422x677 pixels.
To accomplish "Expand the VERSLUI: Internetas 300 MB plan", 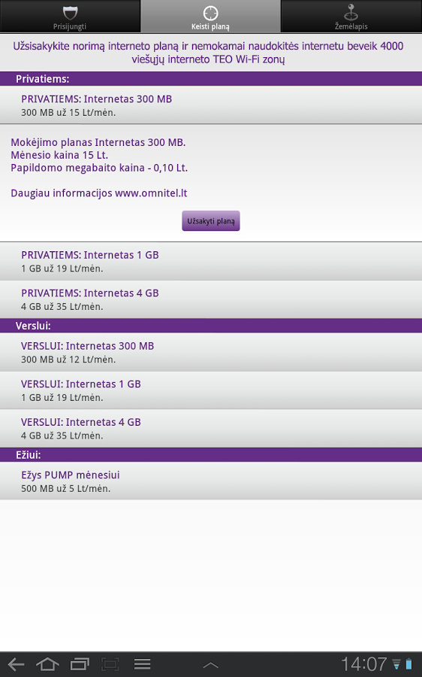I will pyautogui.click(x=211, y=352).
